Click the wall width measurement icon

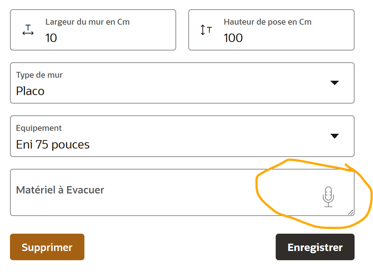[x=28, y=30]
